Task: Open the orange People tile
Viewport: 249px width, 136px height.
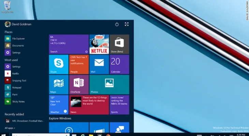Action: click(79, 65)
